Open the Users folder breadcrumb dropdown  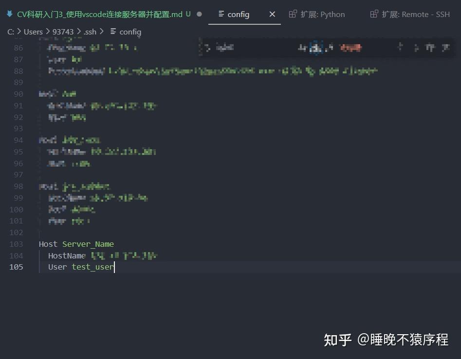click(x=33, y=32)
